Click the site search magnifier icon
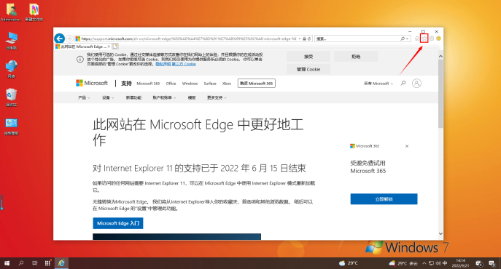This screenshot has width=501, height=269. (x=403, y=83)
